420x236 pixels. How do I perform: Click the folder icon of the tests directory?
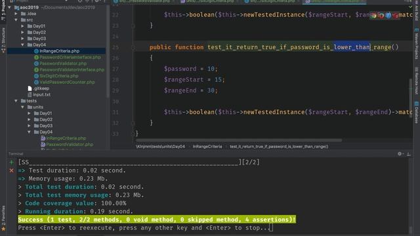pos(24,101)
